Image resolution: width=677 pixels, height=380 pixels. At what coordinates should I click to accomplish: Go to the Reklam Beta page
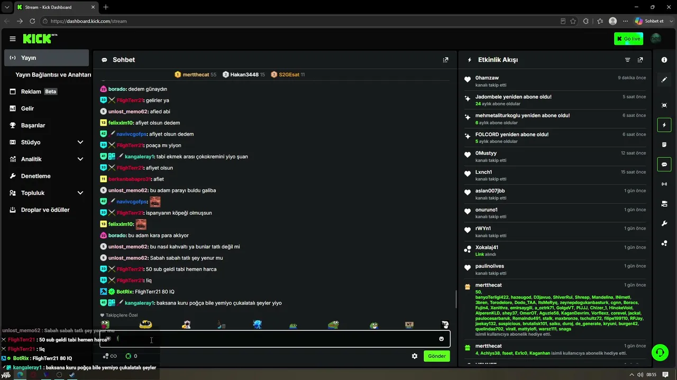coord(47,91)
